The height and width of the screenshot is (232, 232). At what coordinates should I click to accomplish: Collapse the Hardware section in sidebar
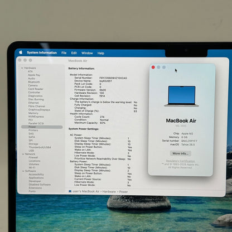(x=22, y=68)
